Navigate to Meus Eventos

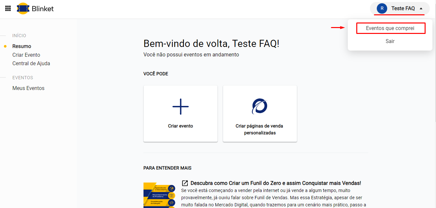[28, 88]
